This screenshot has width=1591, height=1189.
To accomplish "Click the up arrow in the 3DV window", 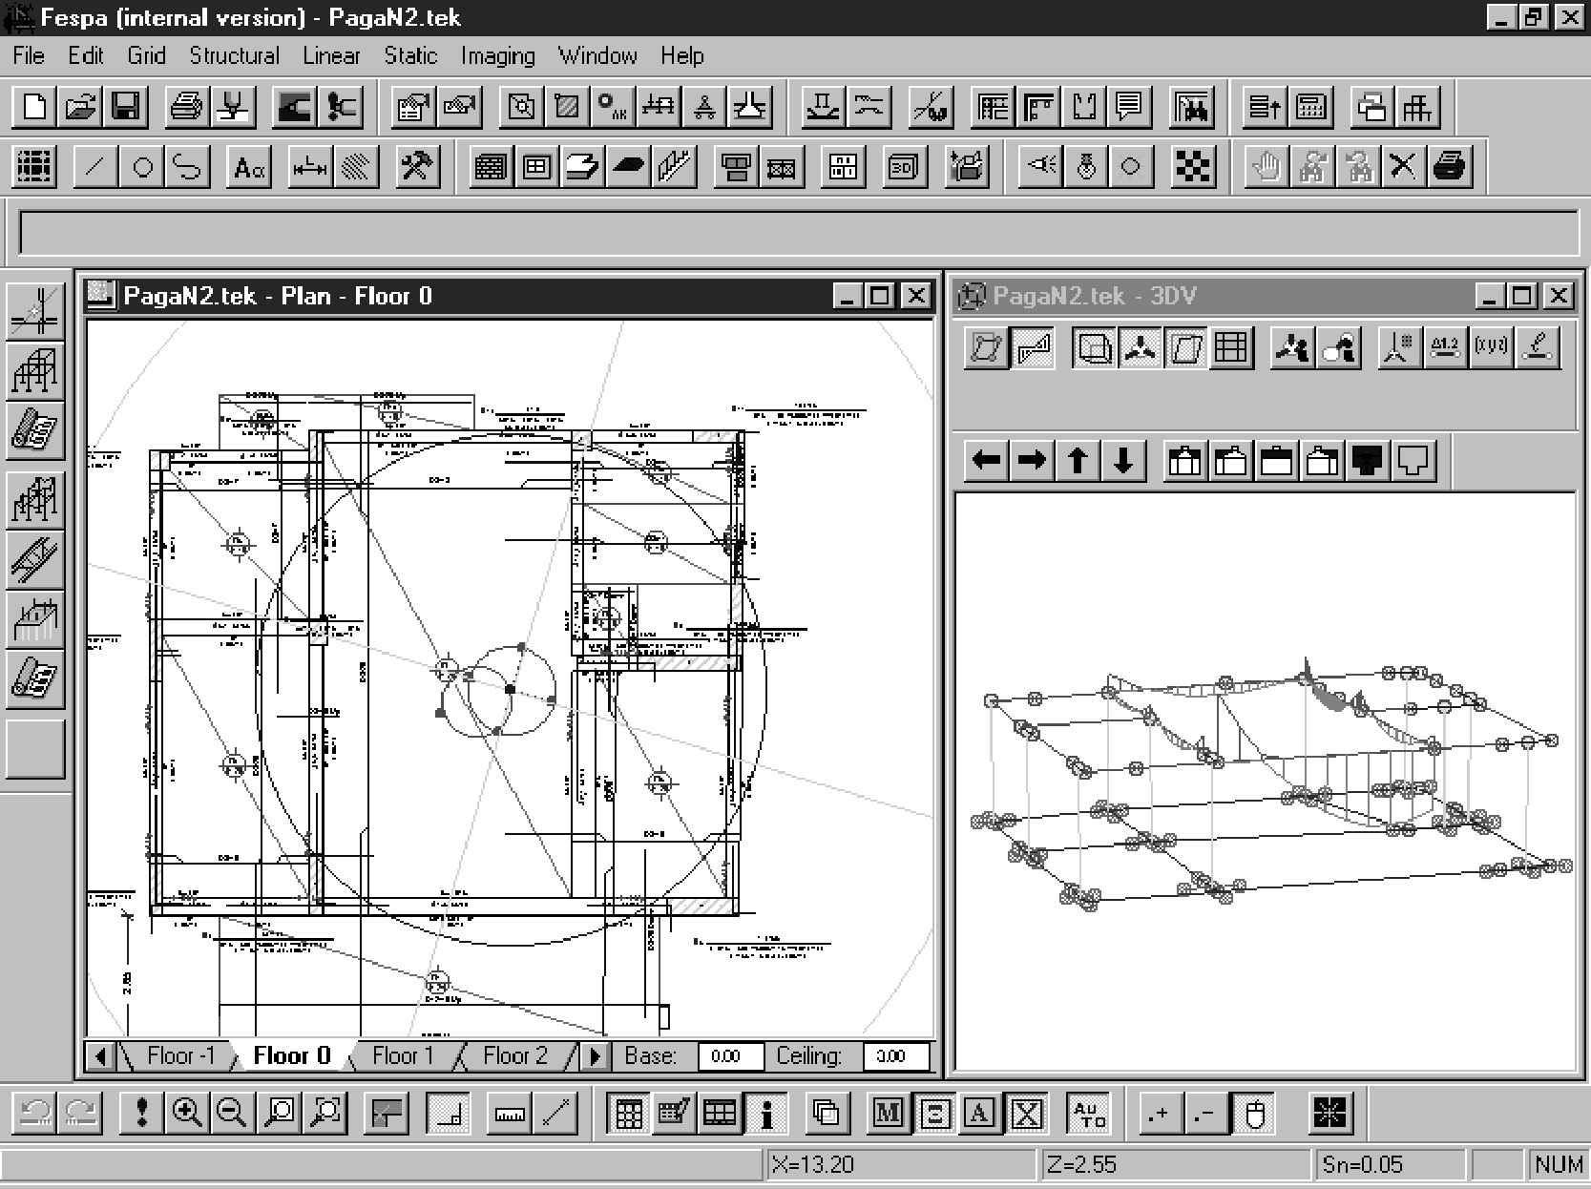I will tap(1078, 460).
